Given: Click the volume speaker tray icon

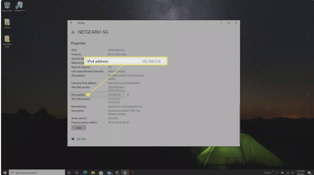Looking at the screenshot, I should point(293,173).
